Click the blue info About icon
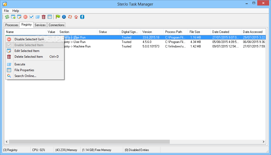 [64, 17]
